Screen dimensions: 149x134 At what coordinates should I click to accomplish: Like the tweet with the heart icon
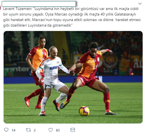(51, 130)
